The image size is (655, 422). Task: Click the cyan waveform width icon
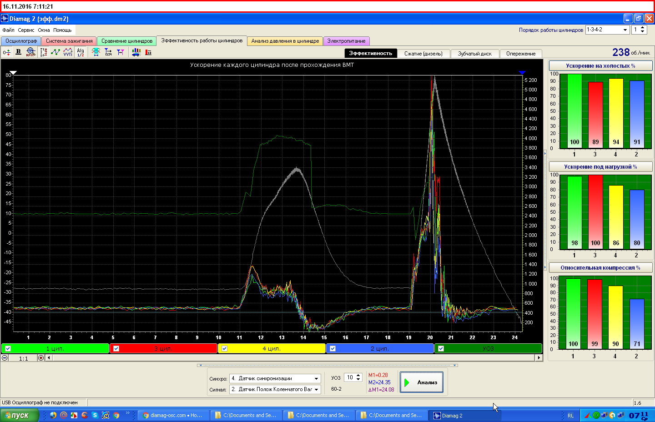(x=96, y=52)
